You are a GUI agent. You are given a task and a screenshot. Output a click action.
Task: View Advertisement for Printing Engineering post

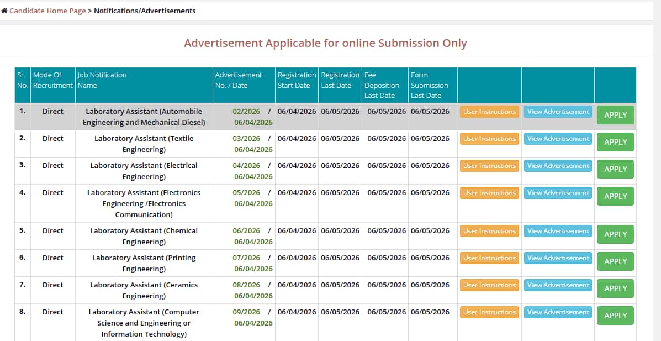[x=558, y=258]
